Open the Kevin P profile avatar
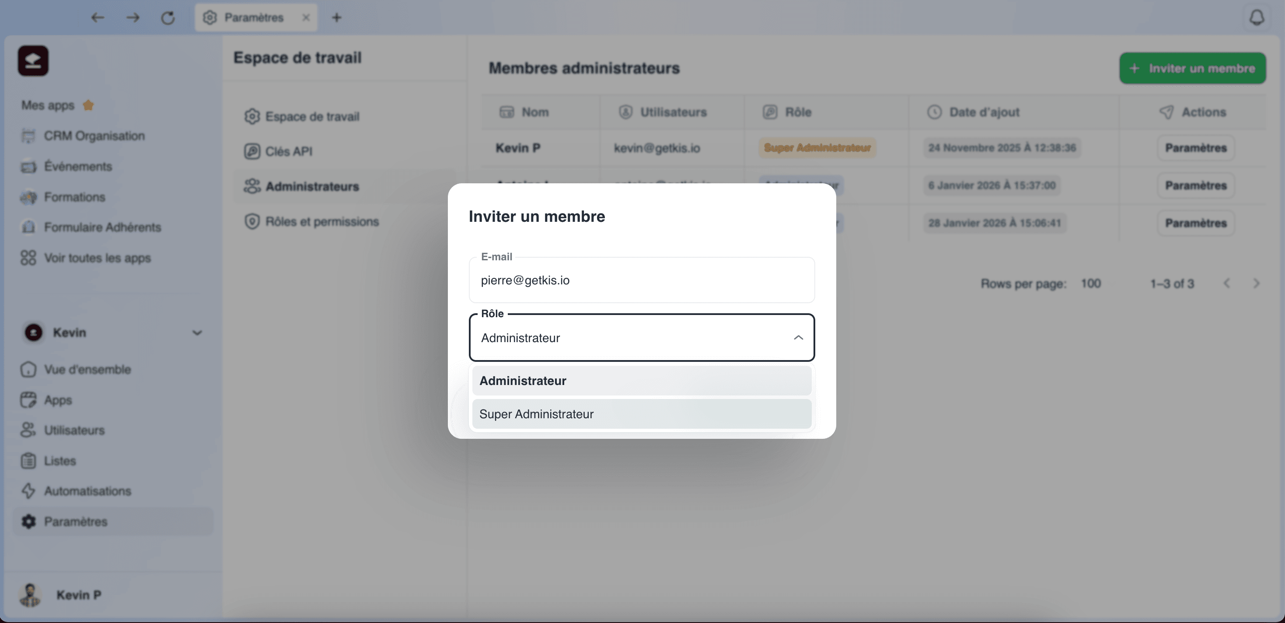This screenshot has width=1285, height=623. pos(30,595)
